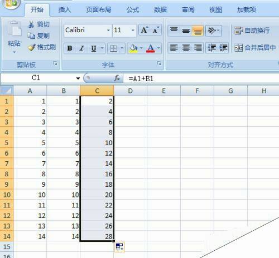Open the 视图 View tab

216,9
